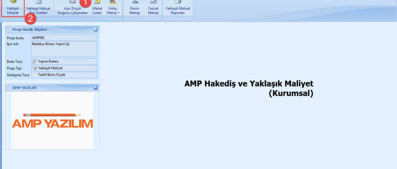The height and width of the screenshot is (169, 397).
Task: Launch Aşırı Düşük Sorgusu Çalışmaları
Action: 72,8
